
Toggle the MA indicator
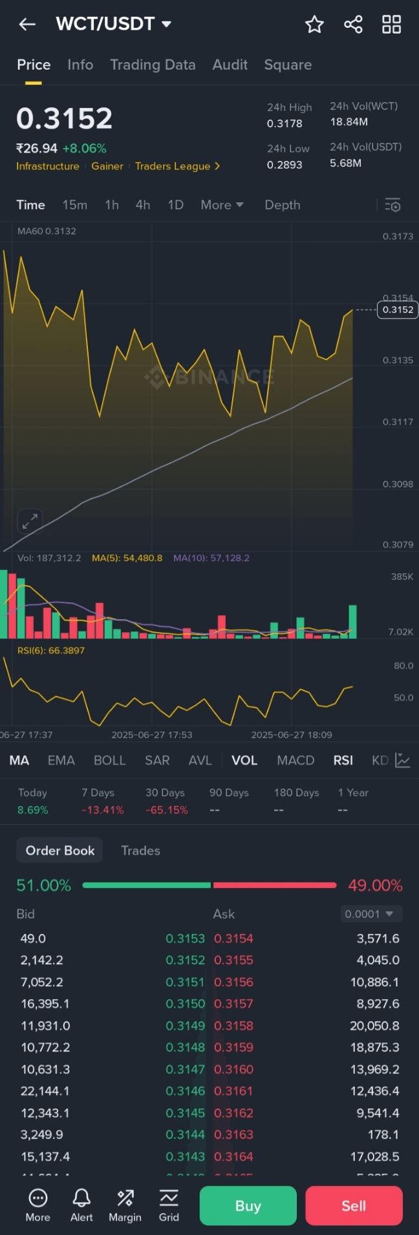tap(19, 760)
